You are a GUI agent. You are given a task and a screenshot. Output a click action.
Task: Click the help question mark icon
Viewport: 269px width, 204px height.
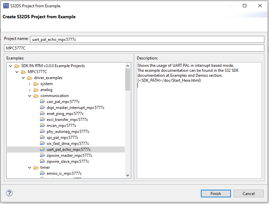9,193
